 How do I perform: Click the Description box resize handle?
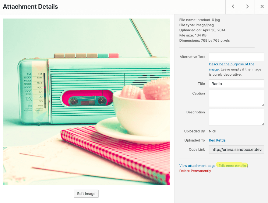tap(263, 124)
